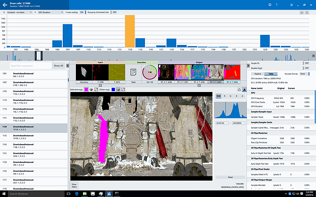Select texture T: 3789 tab

click(100, 82)
